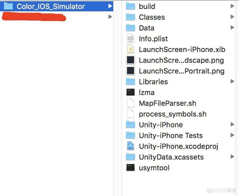This screenshot has width=239, height=196.
Task: Expand the Classes folder arrow
Action: tap(232, 17)
